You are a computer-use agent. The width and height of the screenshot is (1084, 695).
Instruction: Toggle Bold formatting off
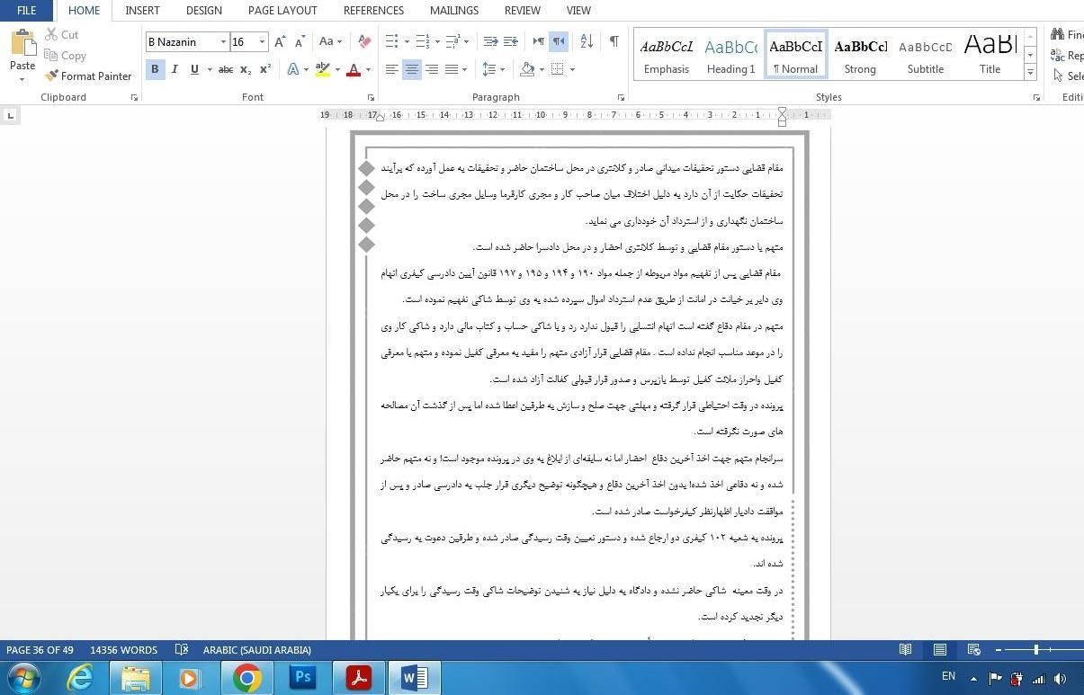(x=155, y=69)
